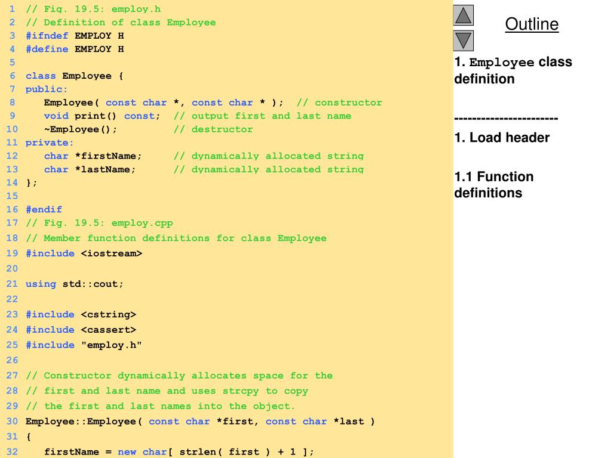Click '#include <cstring>' line
611x458 pixels.
pyautogui.click(x=81, y=314)
